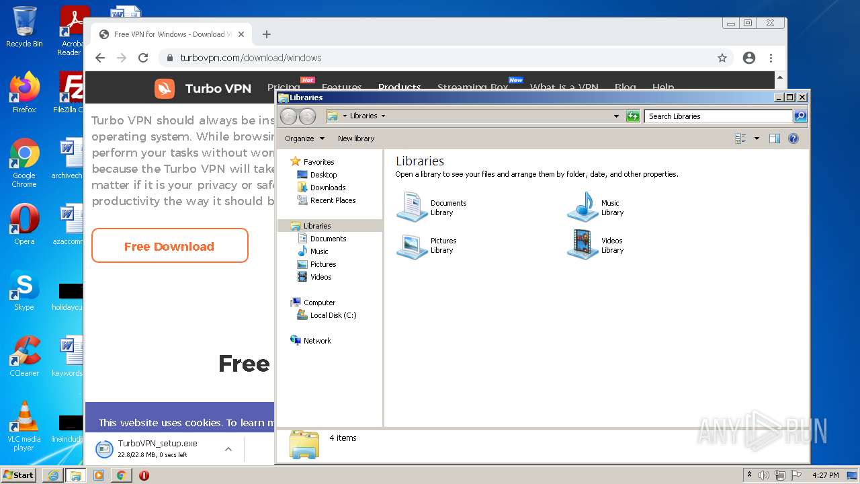The image size is (860, 484).
Task: Select Pictures in the navigation tree
Action: [316, 264]
